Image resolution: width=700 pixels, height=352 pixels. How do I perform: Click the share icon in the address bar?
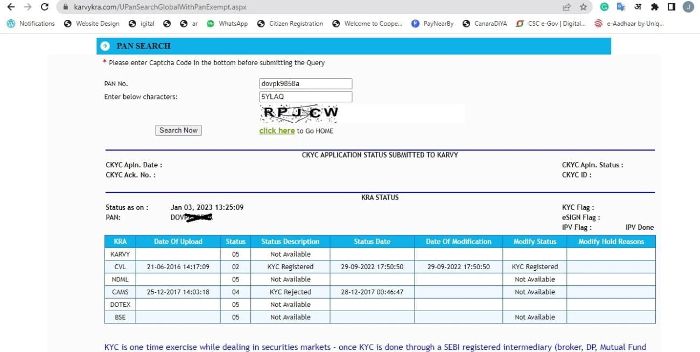point(566,8)
